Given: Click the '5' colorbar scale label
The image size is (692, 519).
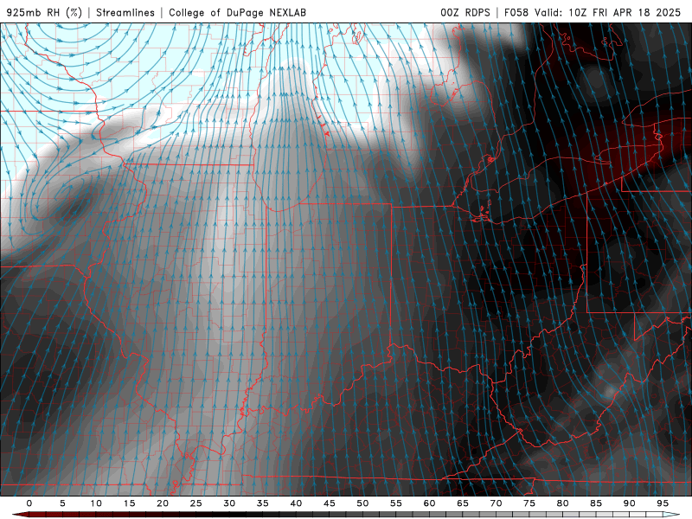Looking at the screenshot, I should [62, 503].
